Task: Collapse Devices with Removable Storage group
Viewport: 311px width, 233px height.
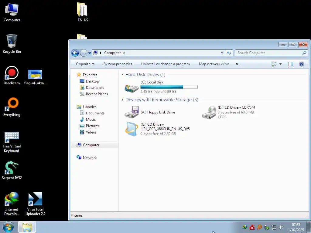Action: click(x=122, y=100)
